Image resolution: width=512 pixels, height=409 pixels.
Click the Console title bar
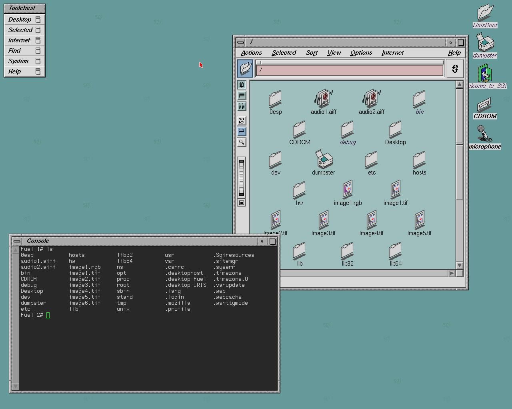click(x=140, y=241)
